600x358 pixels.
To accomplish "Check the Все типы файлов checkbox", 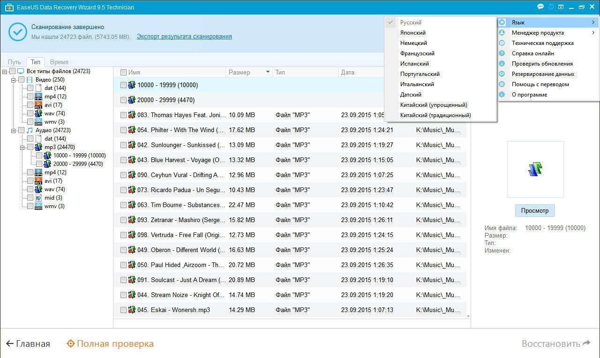I will (13, 71).
